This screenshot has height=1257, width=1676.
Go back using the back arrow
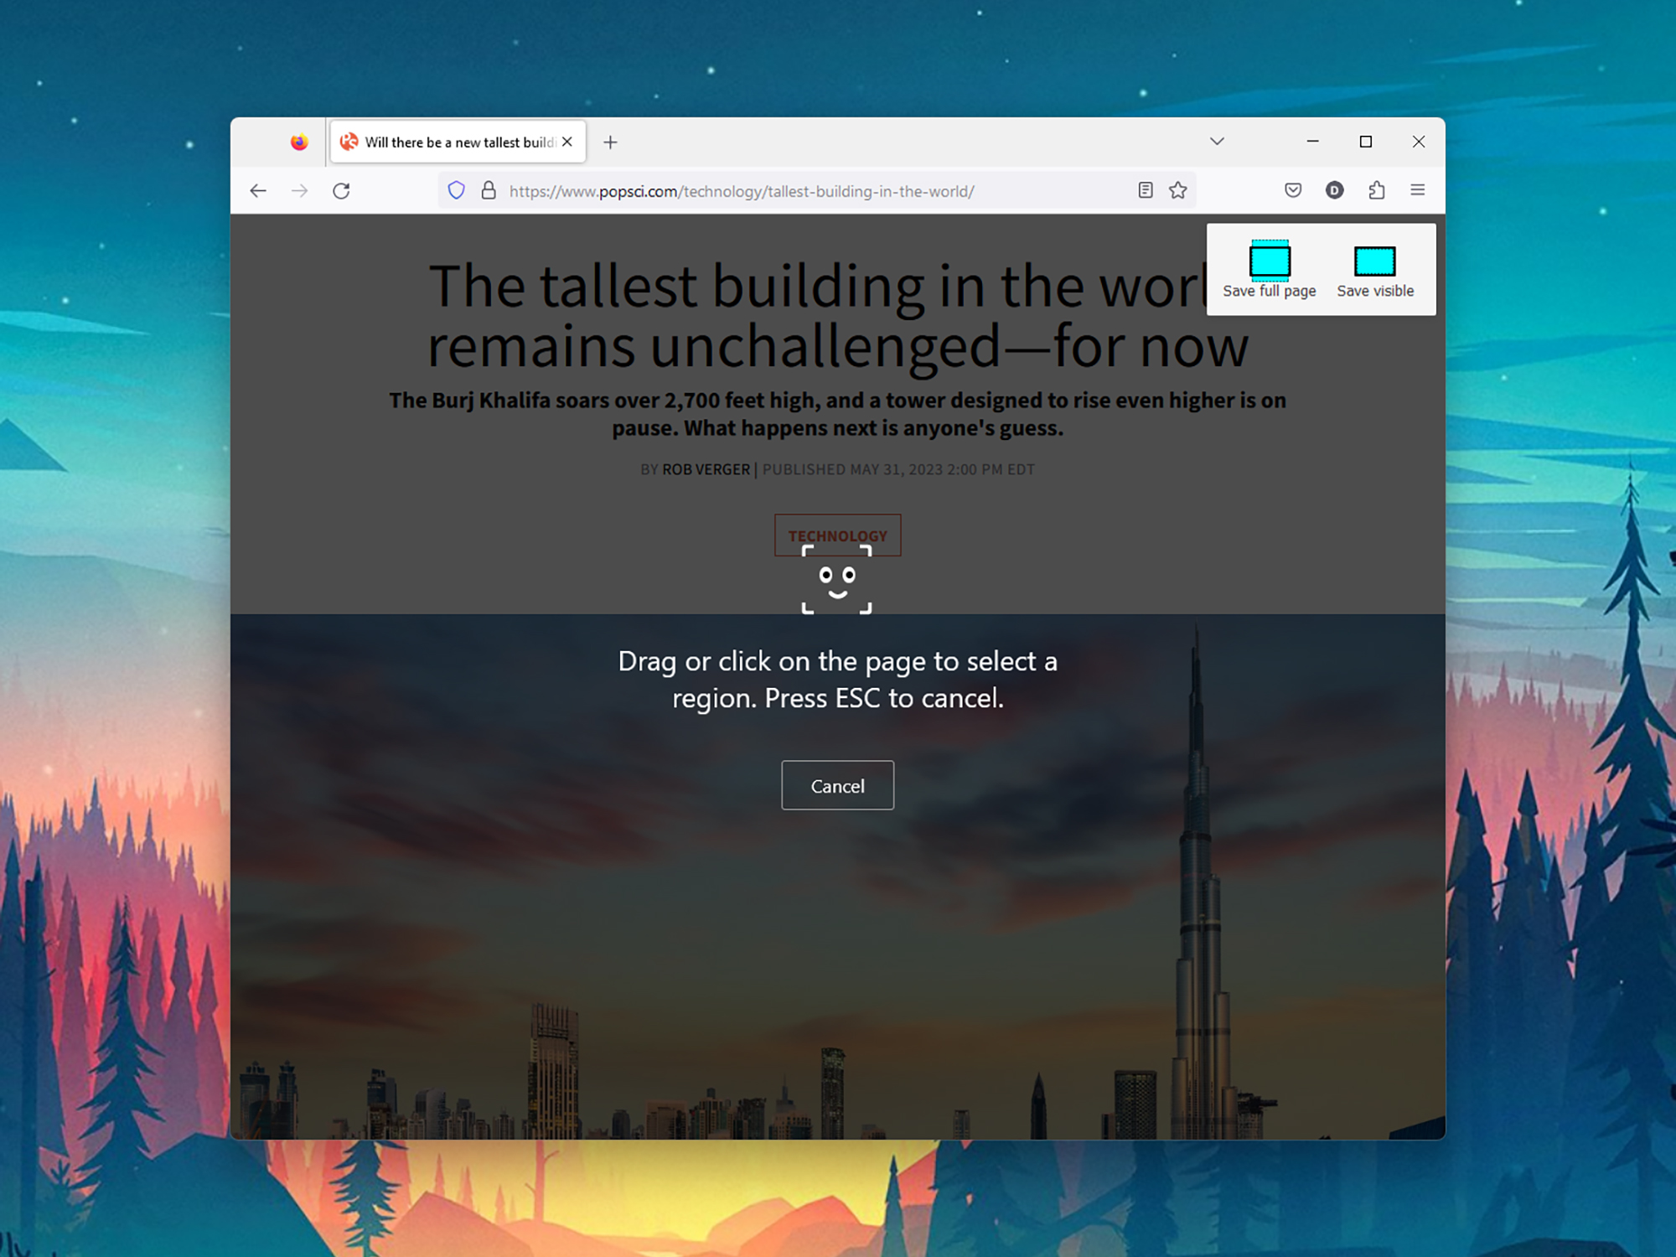coord(258,191)
